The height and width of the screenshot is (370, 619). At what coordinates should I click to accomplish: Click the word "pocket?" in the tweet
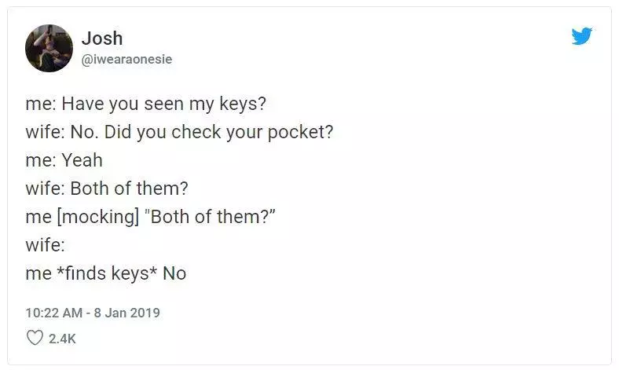[300, 133]
